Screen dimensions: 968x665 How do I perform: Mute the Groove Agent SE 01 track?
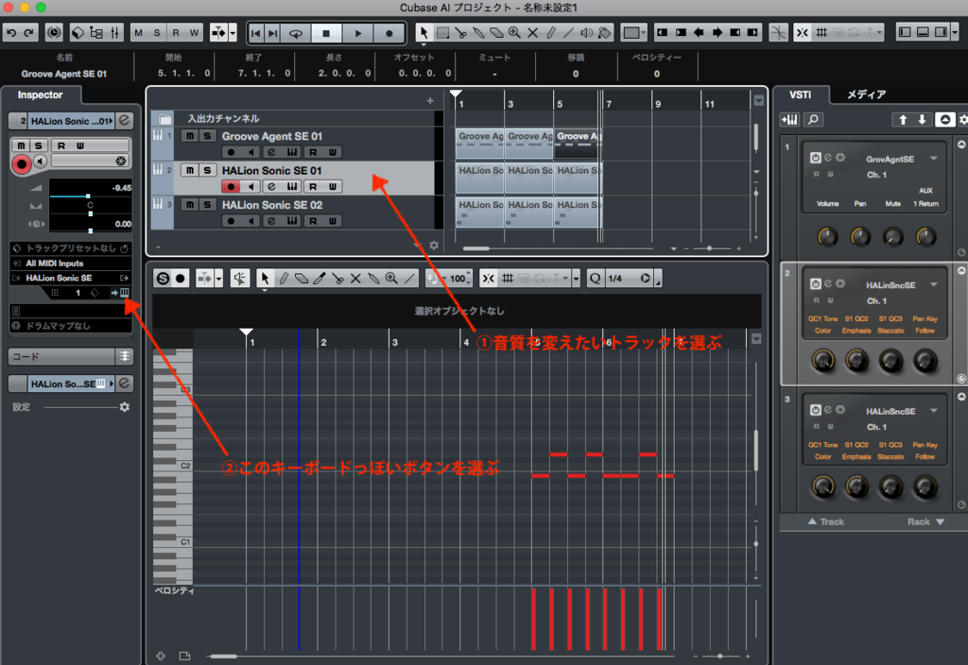coord(190,136)
